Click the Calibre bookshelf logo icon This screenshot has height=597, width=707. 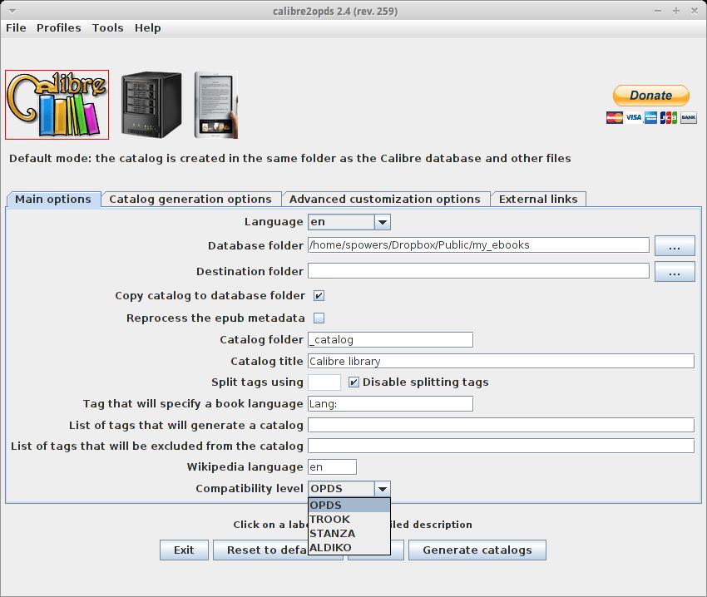tap(57, 105)
